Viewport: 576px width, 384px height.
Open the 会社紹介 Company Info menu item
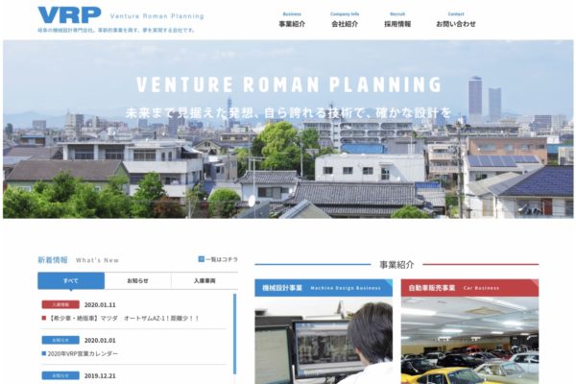[x=345, y=20]
